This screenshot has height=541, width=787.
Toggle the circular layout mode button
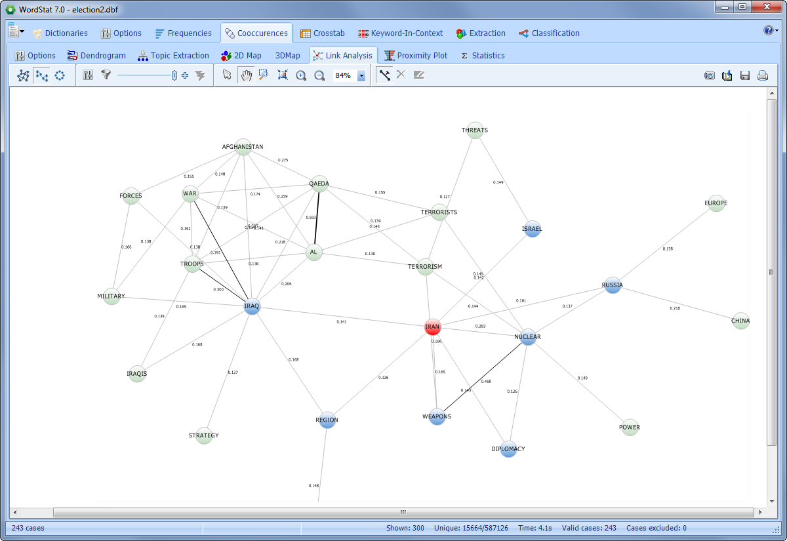(60, 75)
